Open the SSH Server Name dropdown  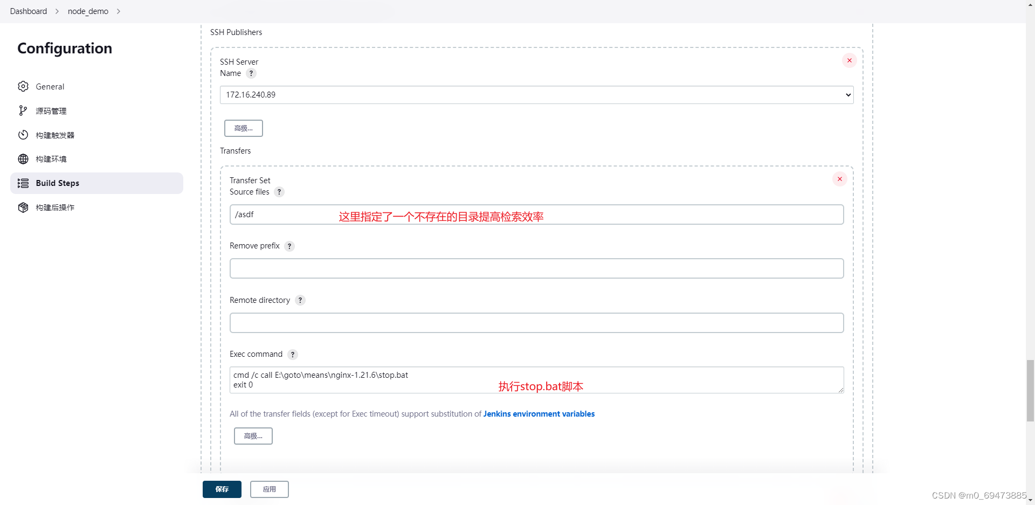[x=848, y=94]
